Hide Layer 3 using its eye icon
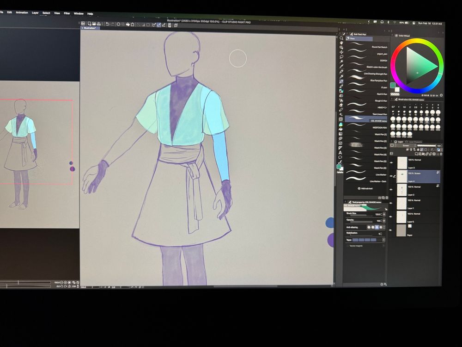 (x=391, y=162)
